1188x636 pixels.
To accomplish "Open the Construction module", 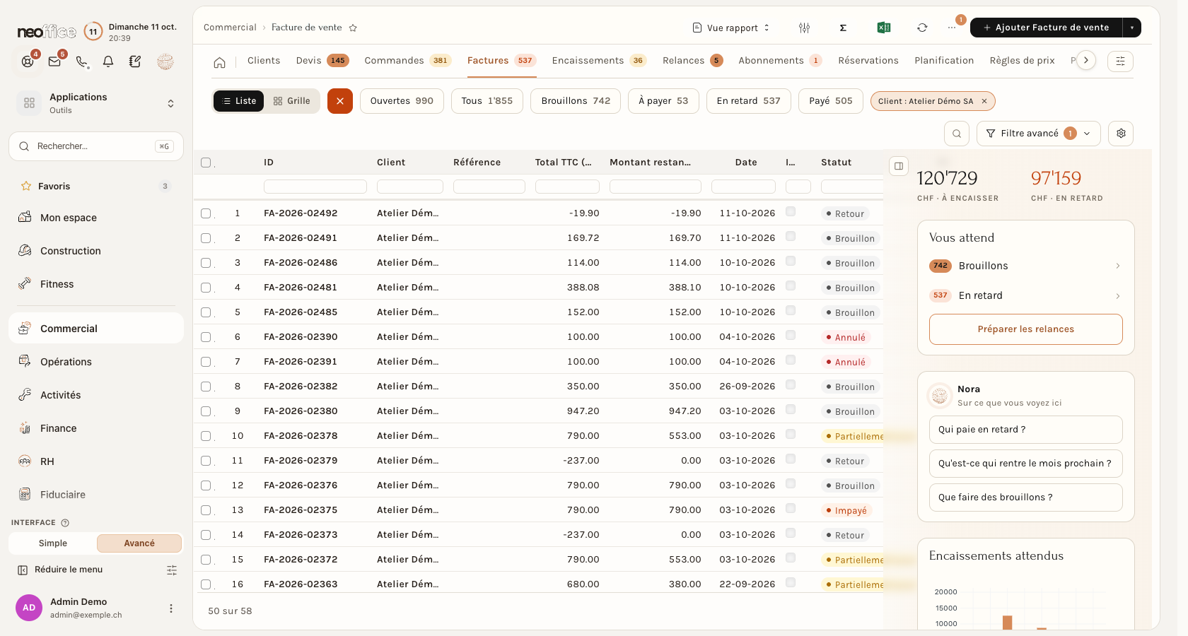I will point(96,251).
